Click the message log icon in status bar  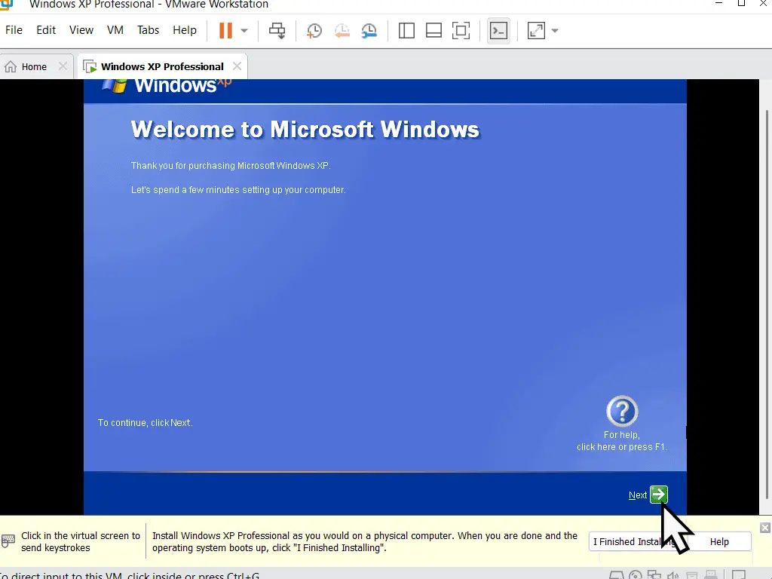point(739,574)
